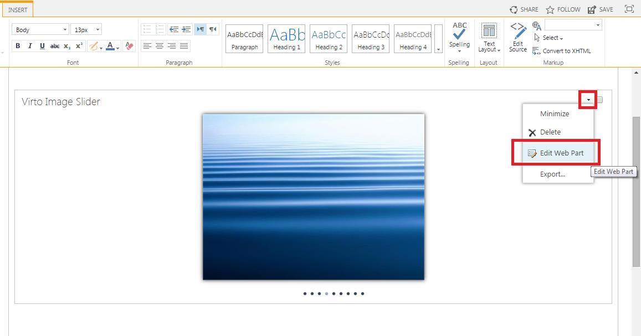Click the SAVE button
Image resolution: width=641 pixels, height=336 pixels.
pyautogui.click(x=601, y=9)
